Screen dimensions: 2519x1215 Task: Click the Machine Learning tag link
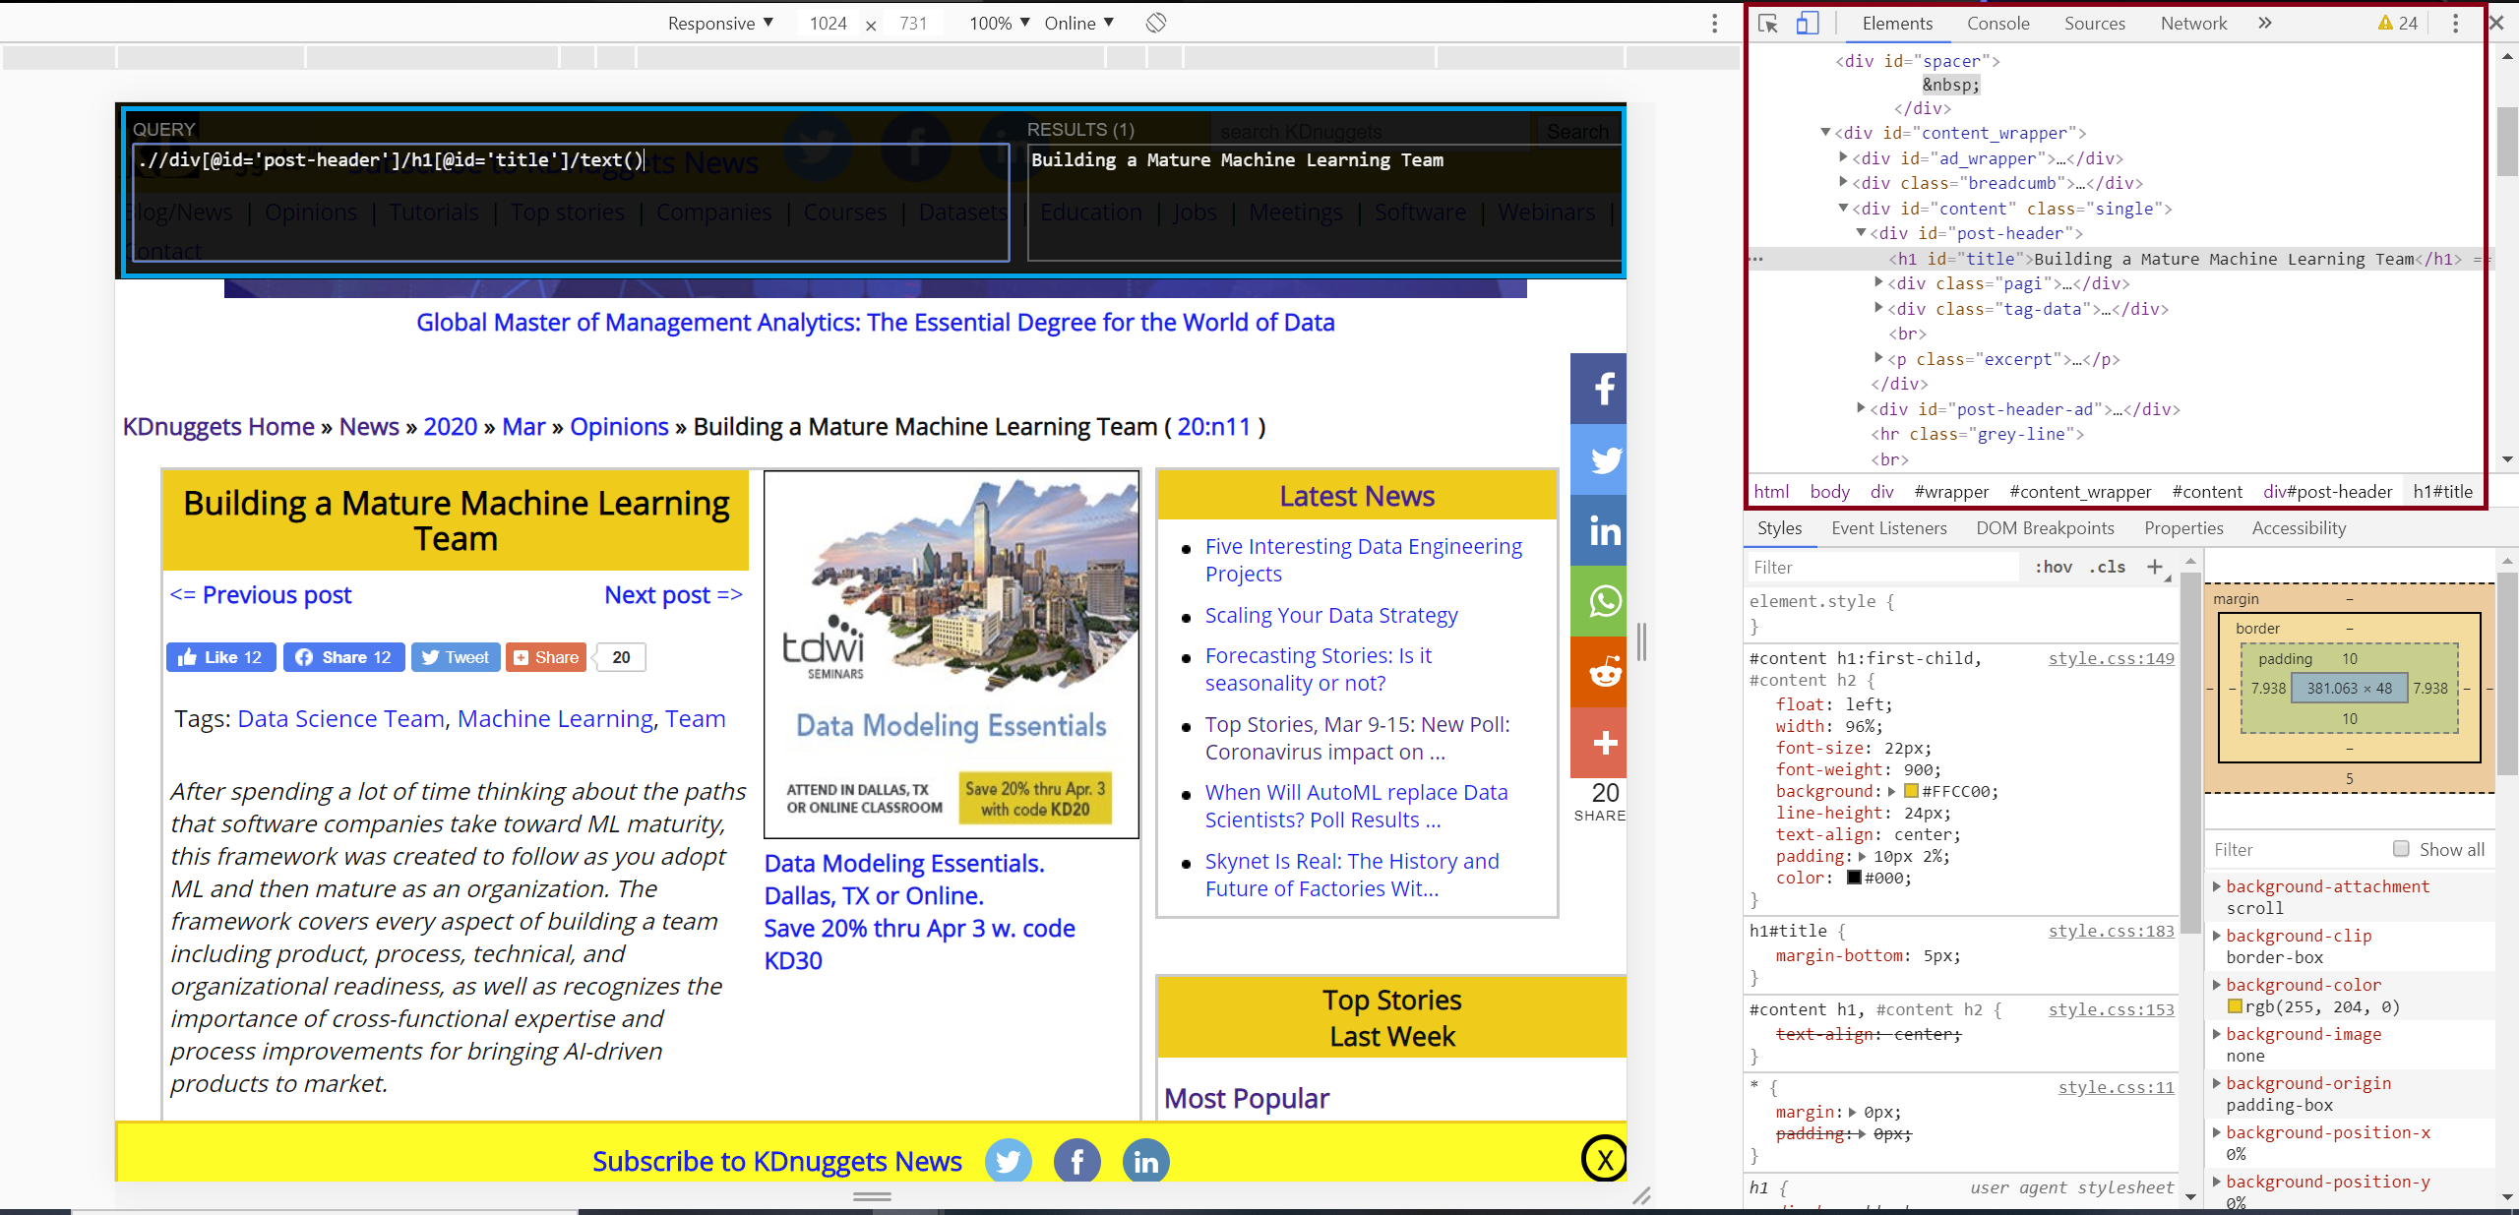pos(555,719)
